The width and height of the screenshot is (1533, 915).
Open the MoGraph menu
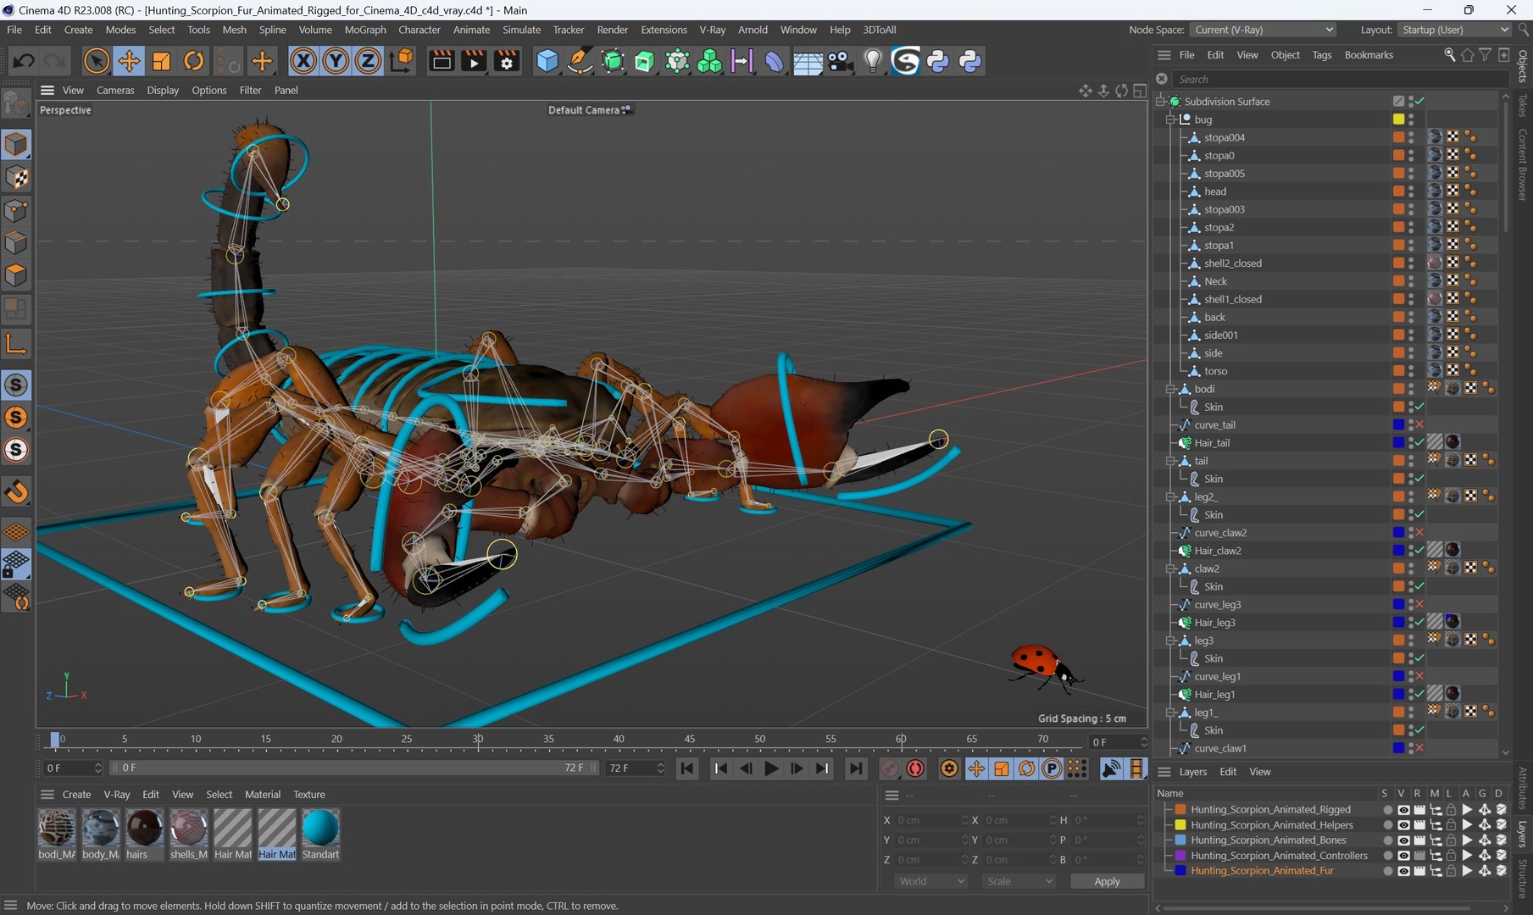tap(365, 30)
